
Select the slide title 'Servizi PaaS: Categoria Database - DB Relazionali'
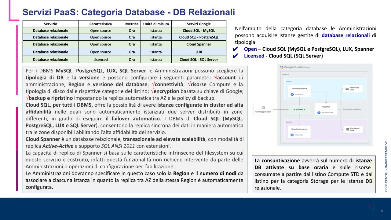(129, 12)
